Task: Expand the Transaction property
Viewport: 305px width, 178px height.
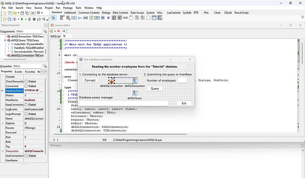Action: [2, 151]
